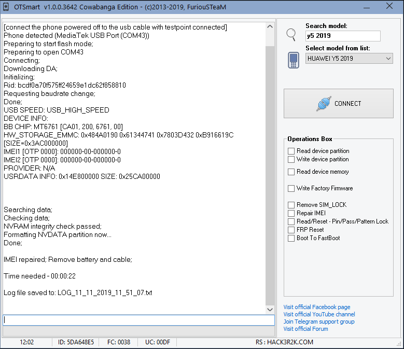Click the phone model icon
404x349 pixels.
[x=294, y=60]
